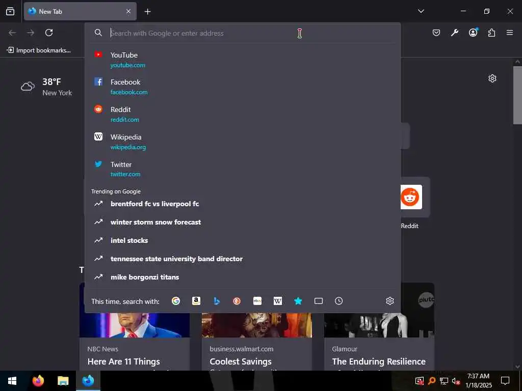This screenshot has width=522, height=391.
Task: Choose the YouTube suggestion
Action: click(243, 60)
